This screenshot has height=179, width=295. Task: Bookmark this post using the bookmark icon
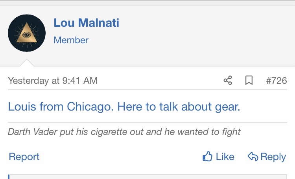(x=249, y=81)
